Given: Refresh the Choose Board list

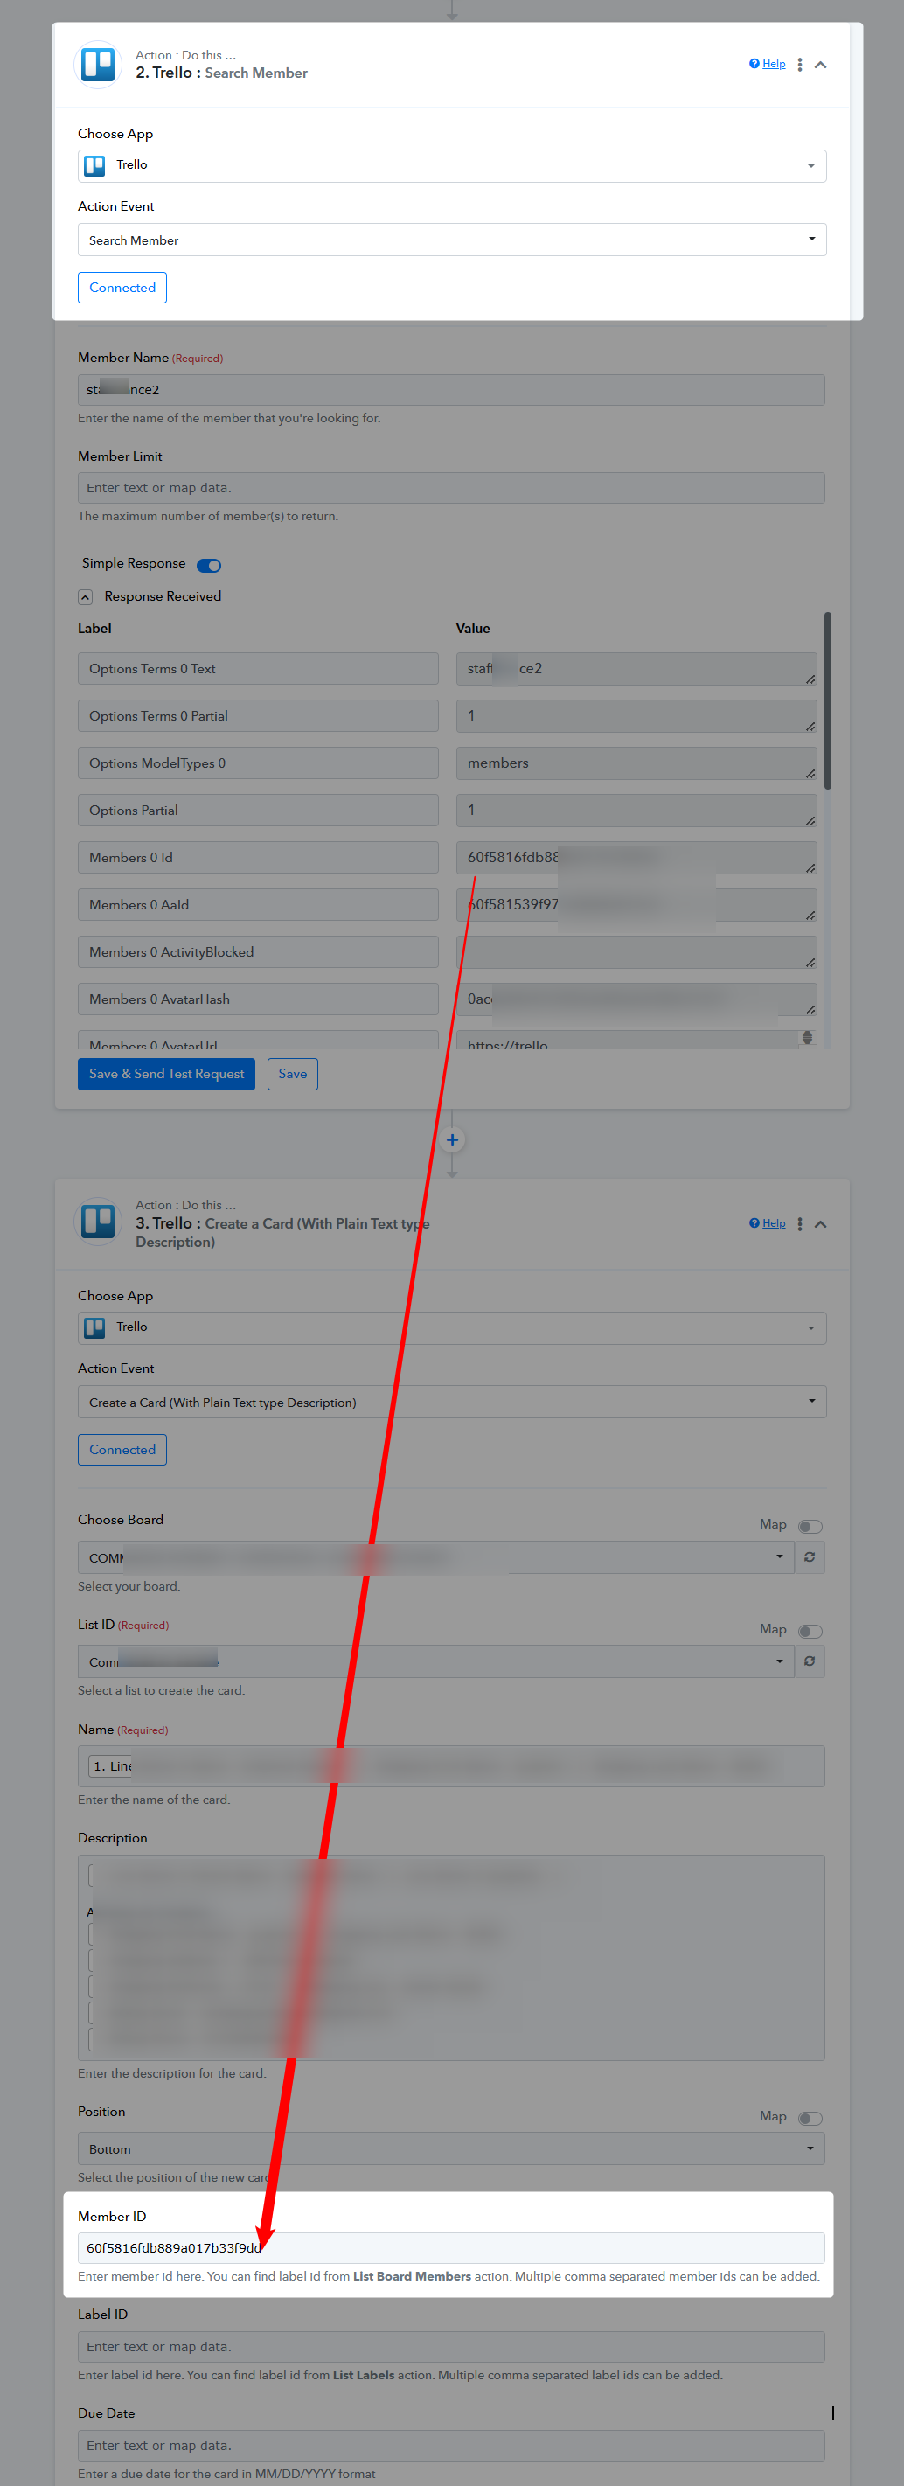Looking at the screenshot, I should point(810,1556).
